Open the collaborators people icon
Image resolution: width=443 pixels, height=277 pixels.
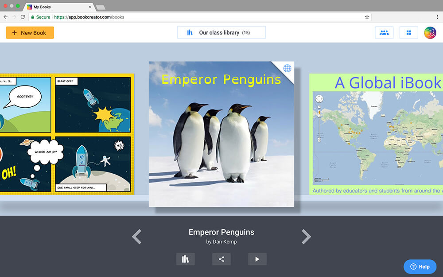point(384,33)
